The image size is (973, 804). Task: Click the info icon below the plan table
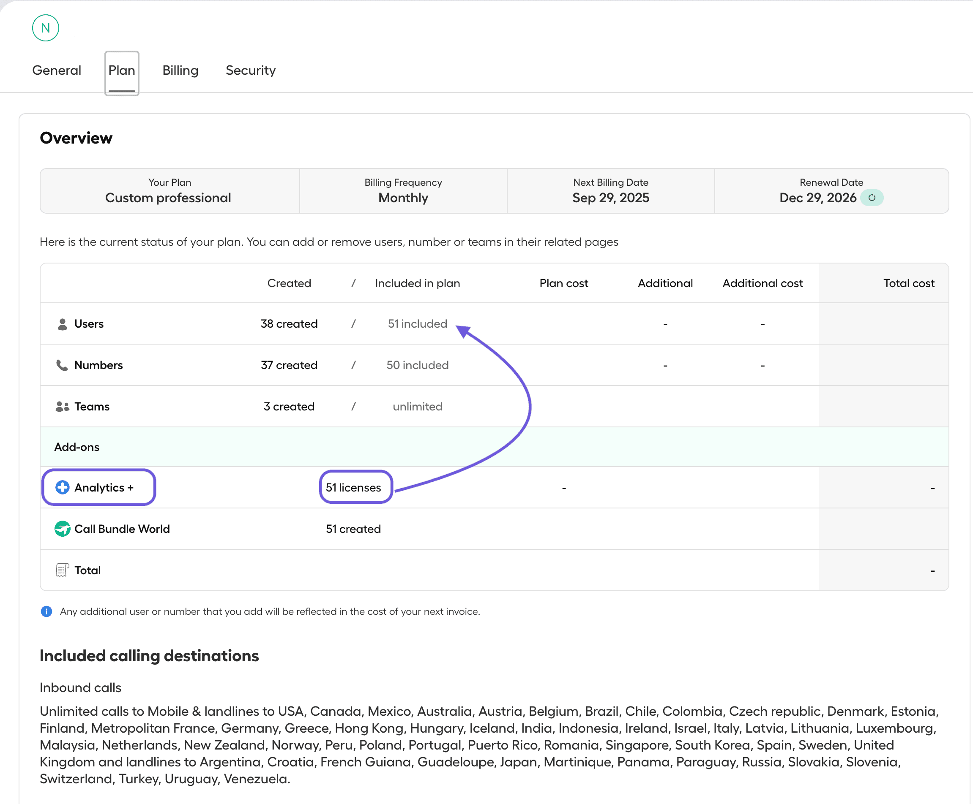pyautogui.click(x=46, y=611)
